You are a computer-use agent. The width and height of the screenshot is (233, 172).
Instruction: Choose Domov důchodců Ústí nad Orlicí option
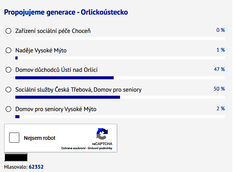pyautogui.click(x=8, y=70)
